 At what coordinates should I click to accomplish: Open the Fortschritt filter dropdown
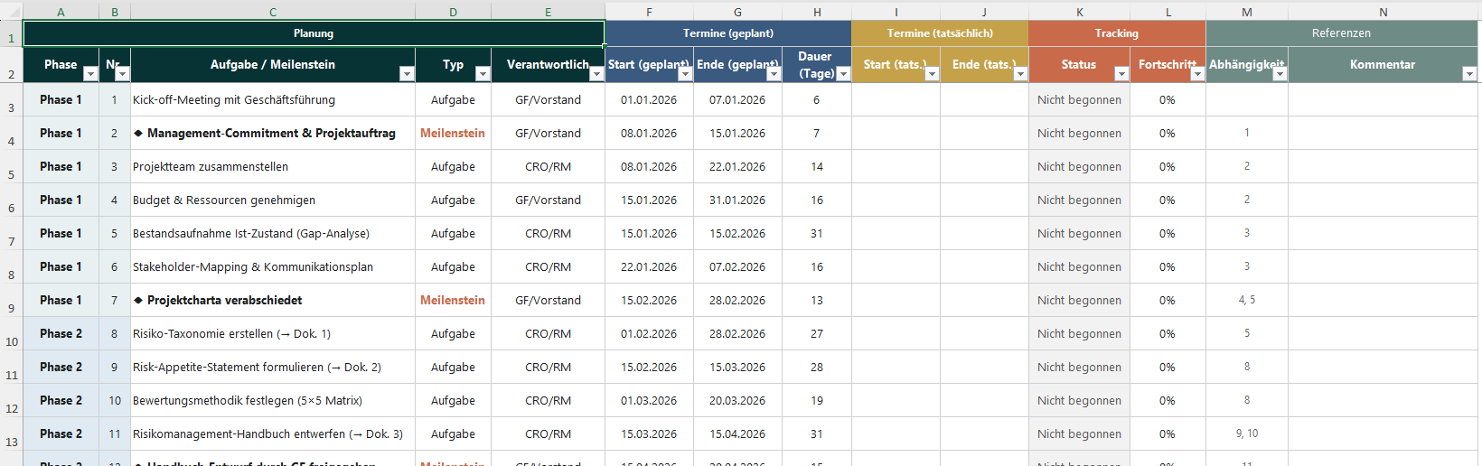(x=1197, y=74)
